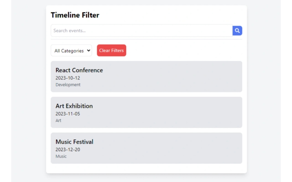Click the Development category label
292x182 pixels.
(68, 85)
